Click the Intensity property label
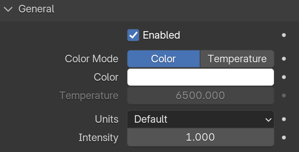Image resolution: width=299 pixels, height=152 pixels. coord(99,138)
